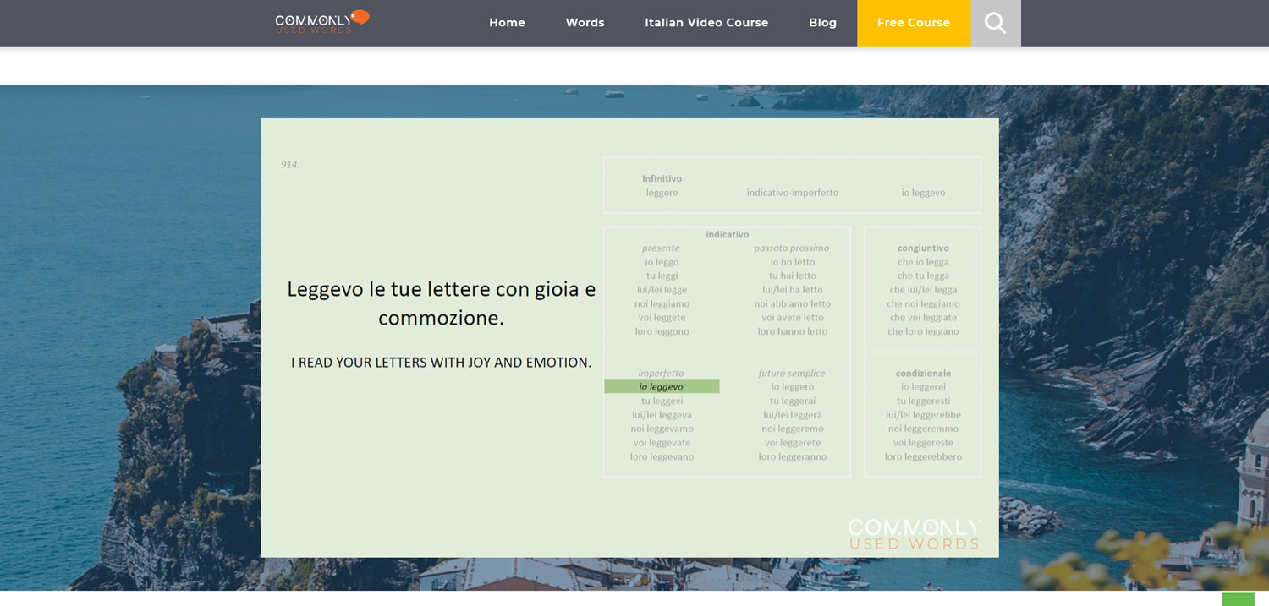
Task: Open the Words menu item
Action: pos(585,23)
